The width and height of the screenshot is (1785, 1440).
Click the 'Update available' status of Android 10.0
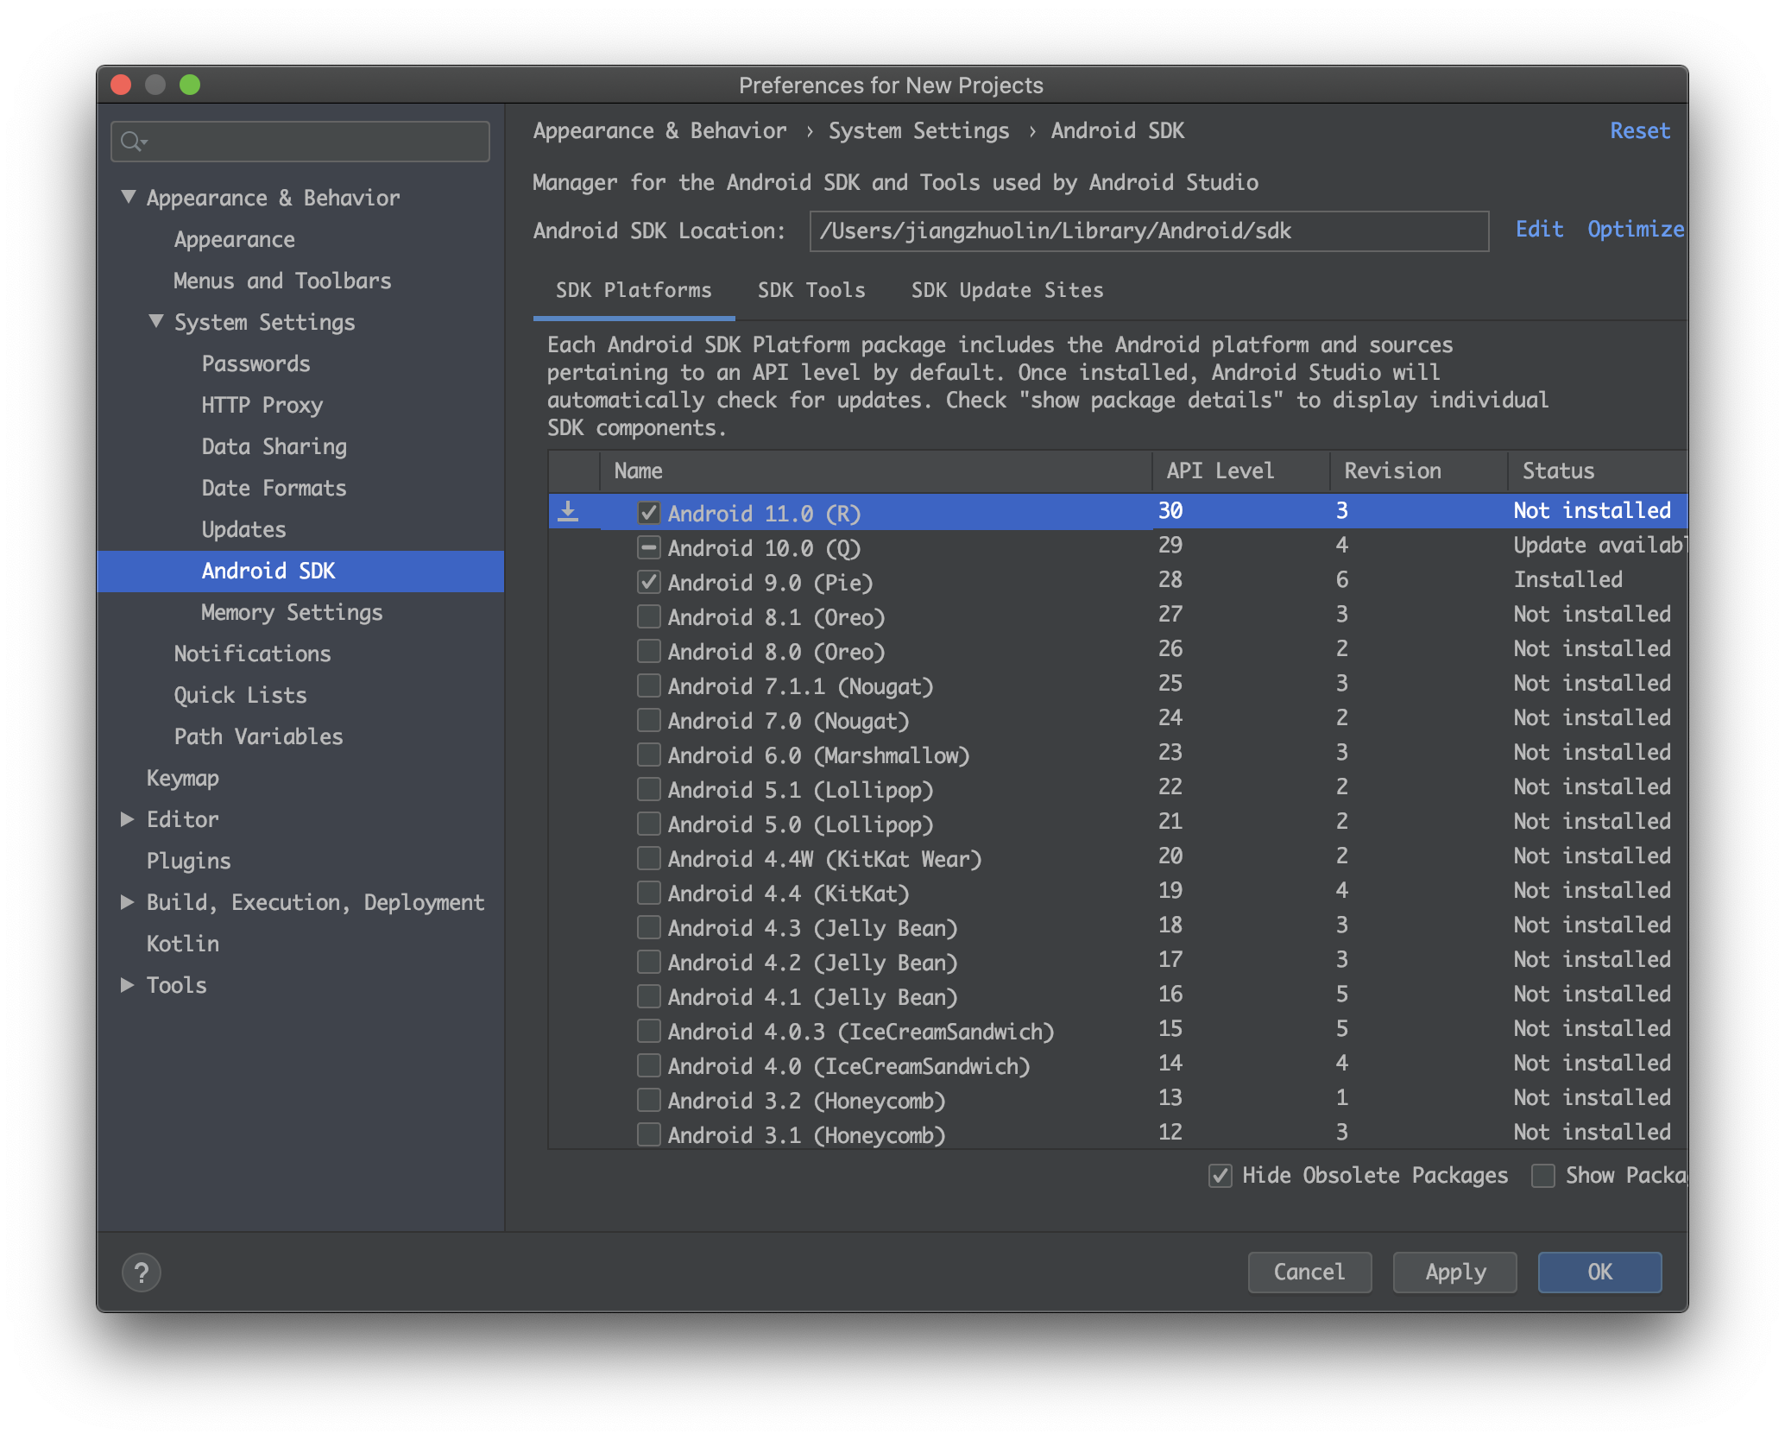(x=1599, y=545)
